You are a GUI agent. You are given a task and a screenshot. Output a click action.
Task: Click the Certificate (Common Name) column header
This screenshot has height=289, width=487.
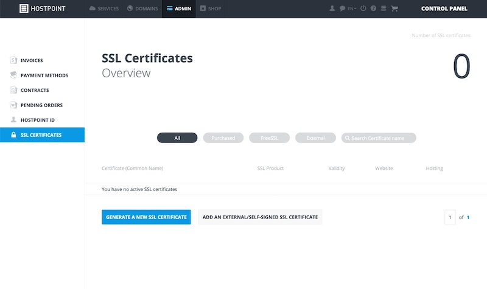point(132,169)
